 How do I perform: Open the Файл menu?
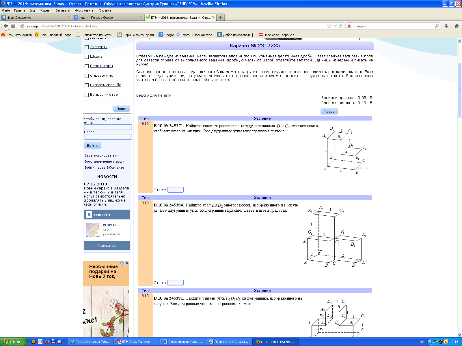[6, 10]
